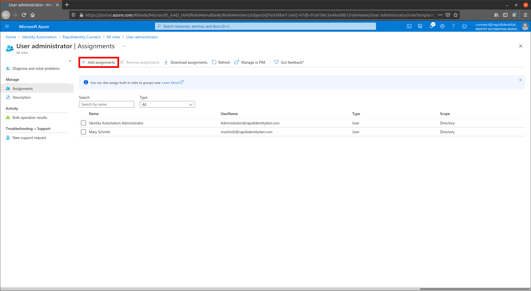Click Remove assignments
This screenshot has width=531, height=291.
(140, 62)
